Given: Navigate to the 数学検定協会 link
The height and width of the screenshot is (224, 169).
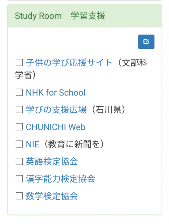Looking at the screenshot, I should click(52, 196).
